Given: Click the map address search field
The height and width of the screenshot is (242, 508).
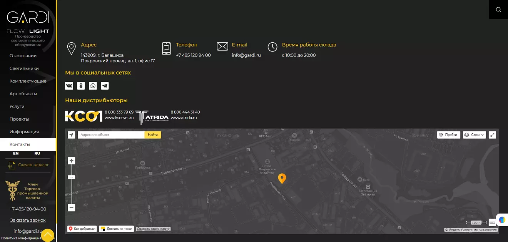Looking at the screenshot, I should pos(111,135).
